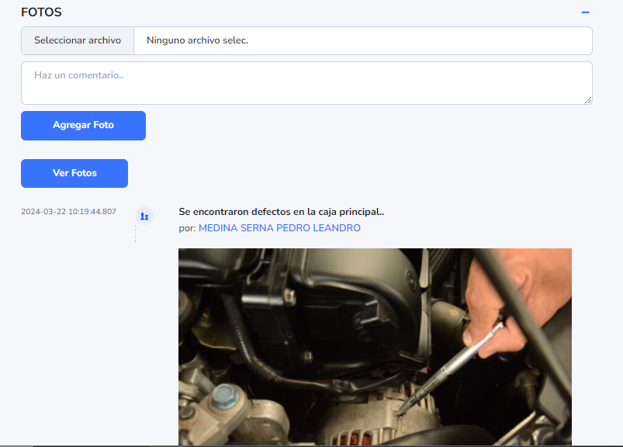This screenshot has height=447, width=623.
Task: Click the Ninguno archivo selec. file field
Action: pos(363,40)
